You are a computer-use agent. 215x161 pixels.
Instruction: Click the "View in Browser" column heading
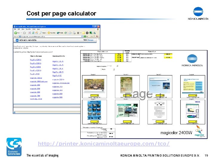[x=36, y=56]
